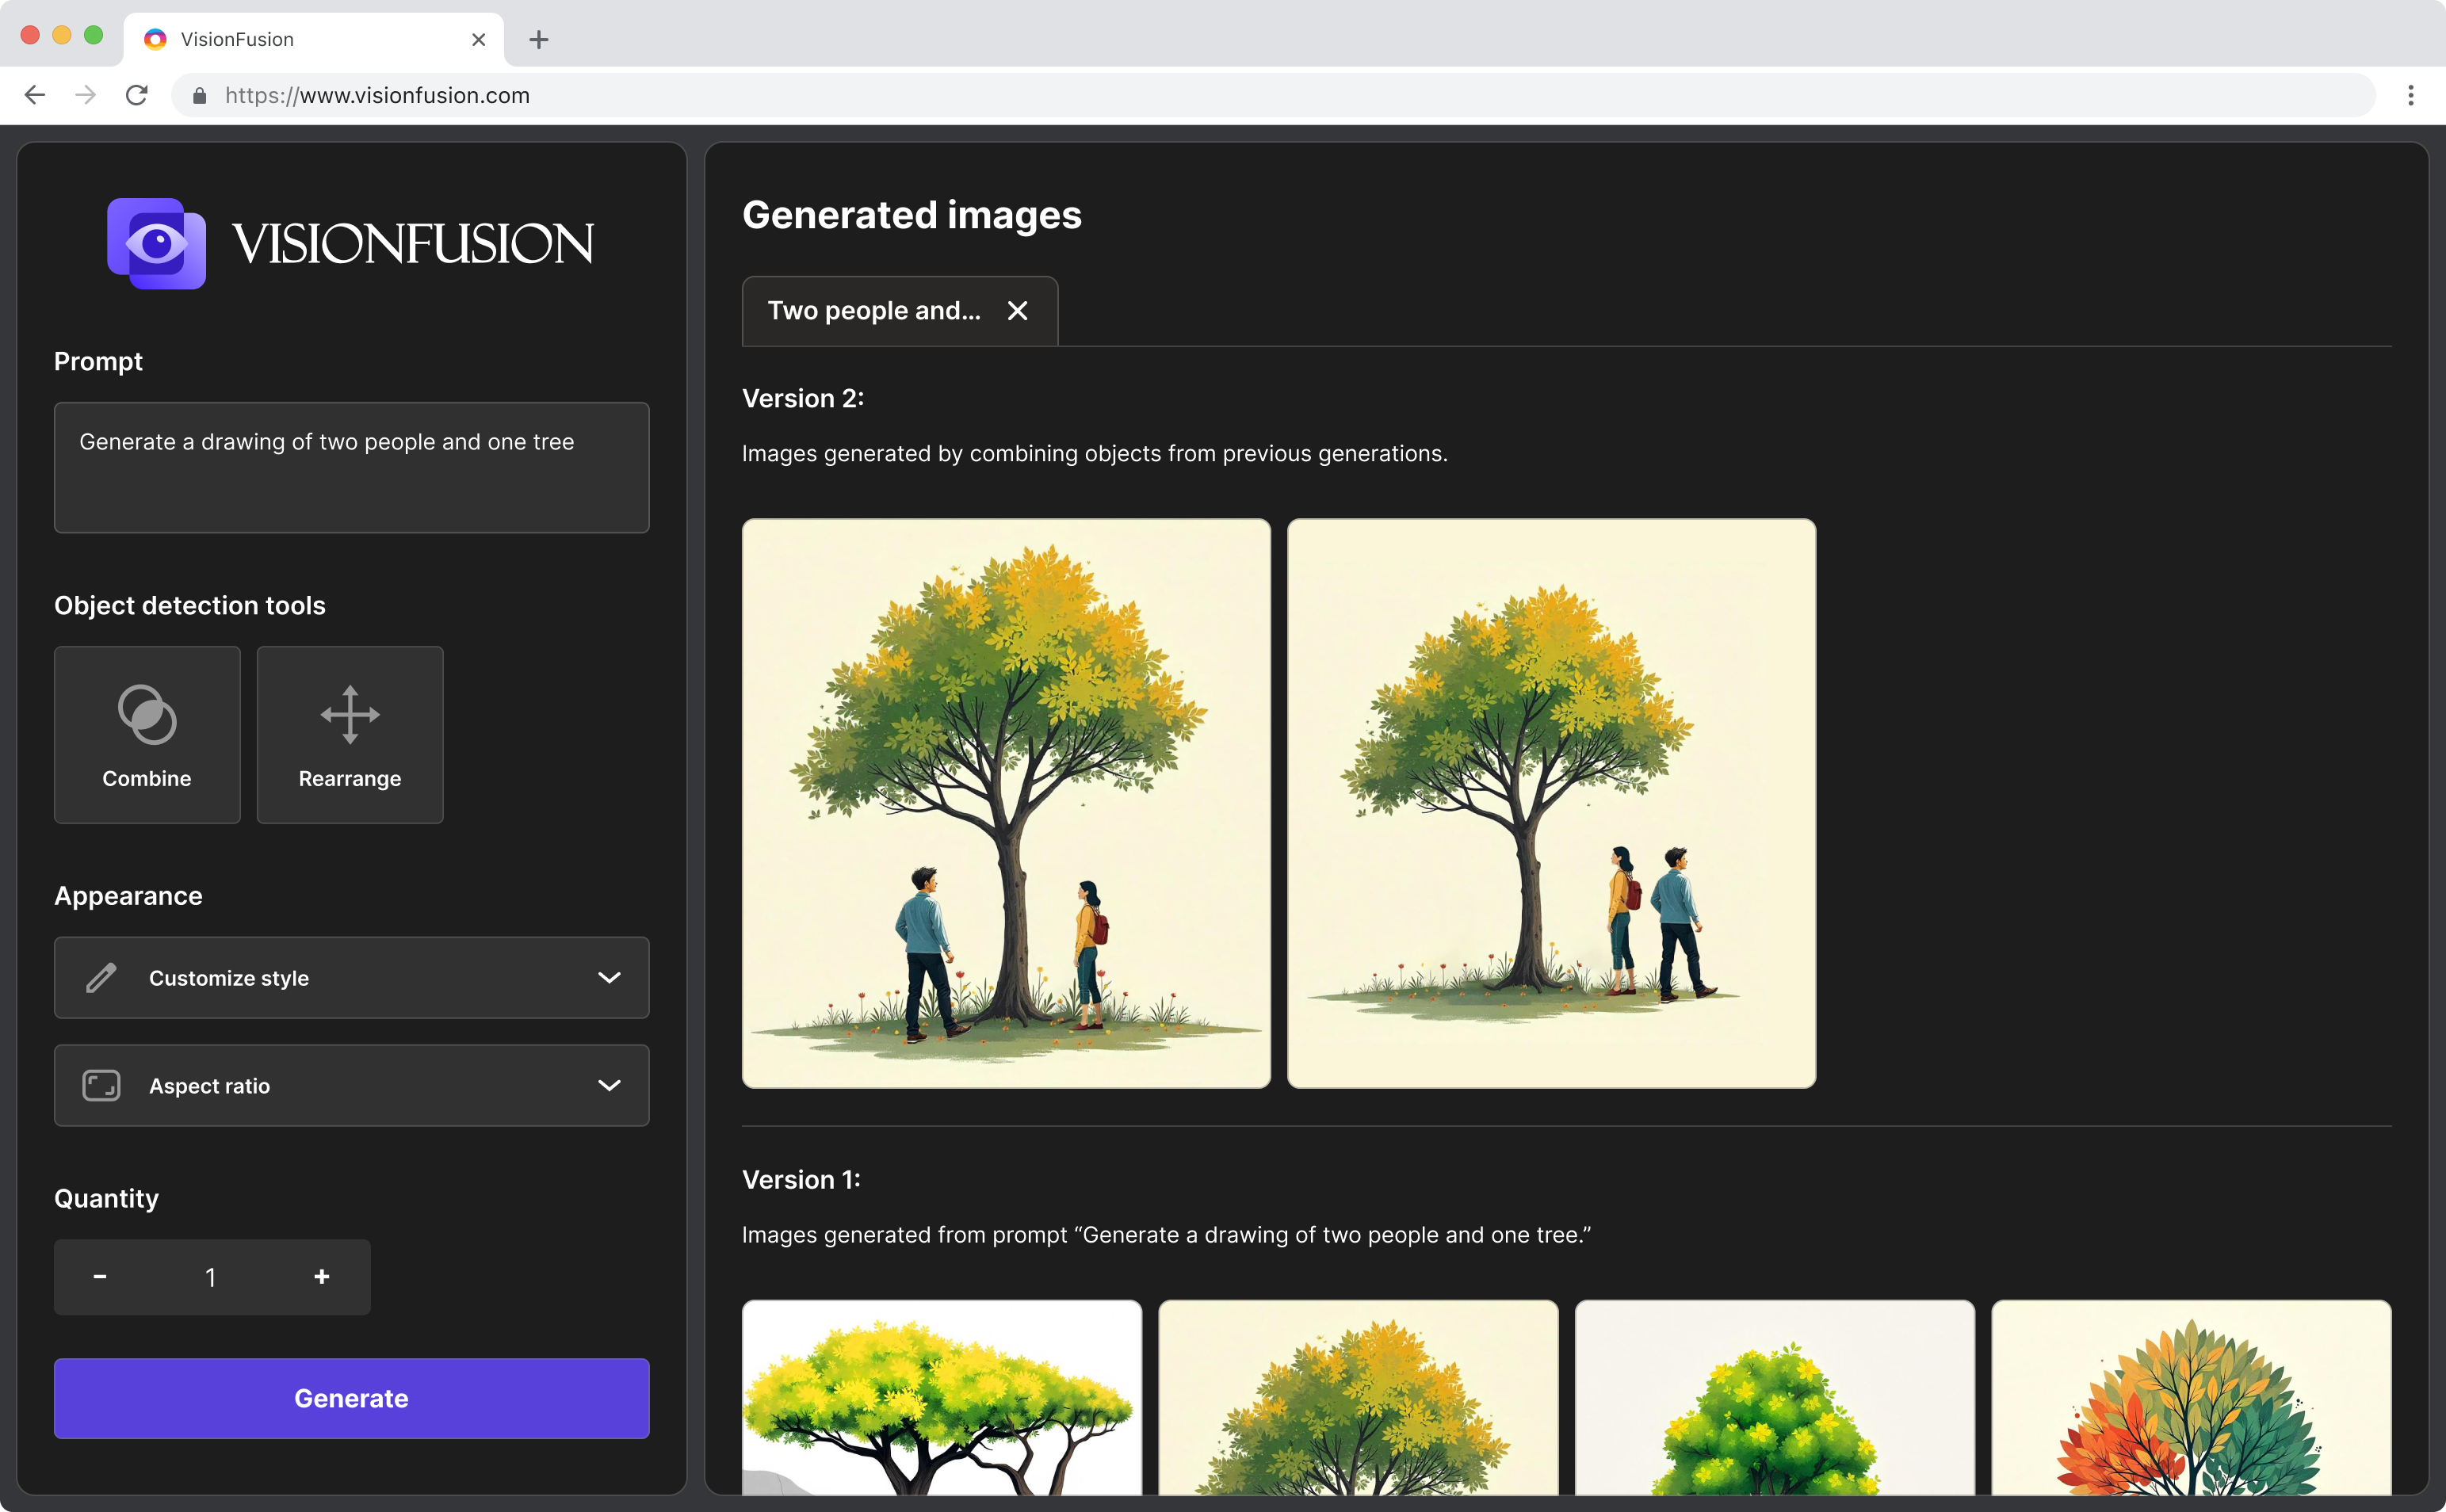Reload the page with the refresh icon
2446x1512 pixels.
pos(137,95)
